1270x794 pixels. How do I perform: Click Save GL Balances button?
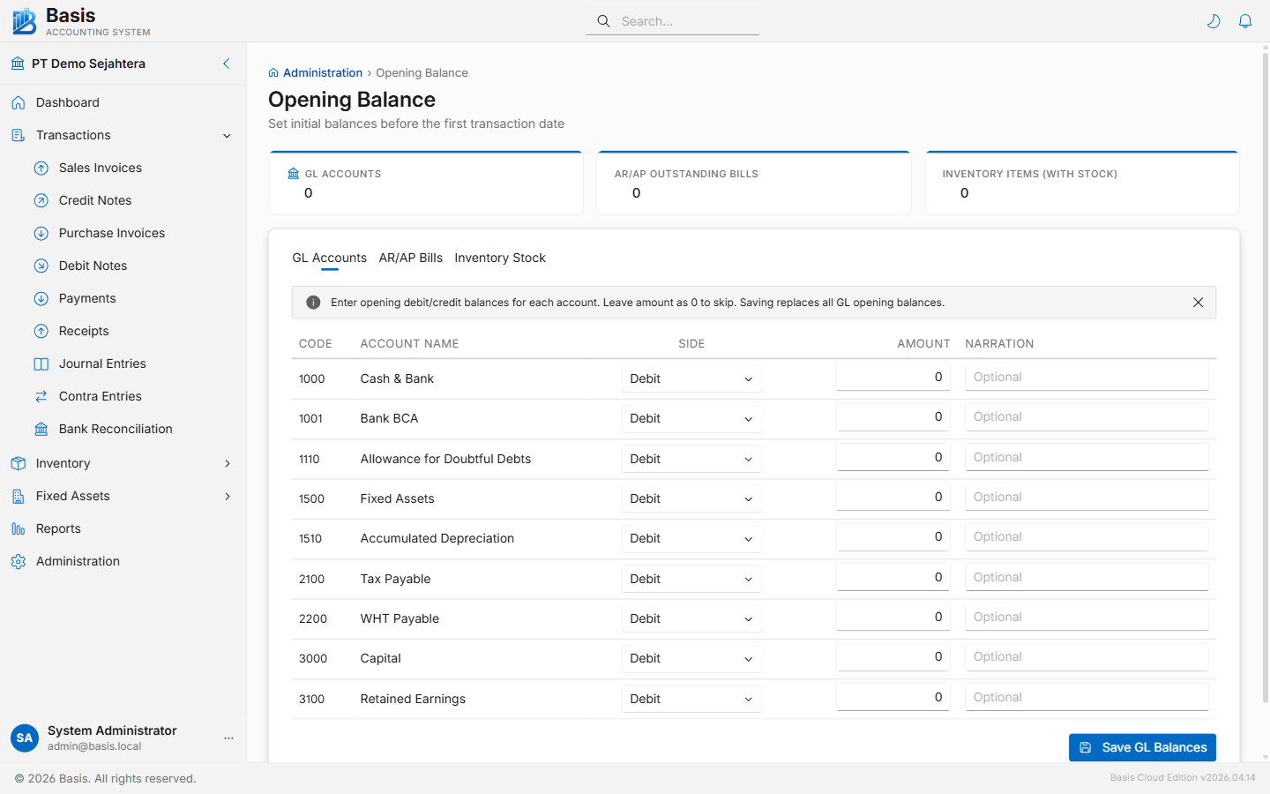(x=1142, y=747)
